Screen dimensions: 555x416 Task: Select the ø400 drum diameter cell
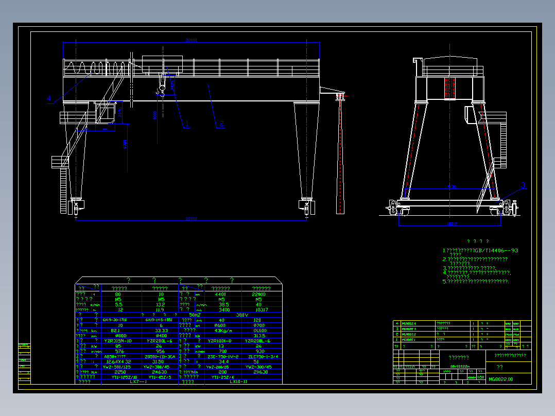click(162, 336)
